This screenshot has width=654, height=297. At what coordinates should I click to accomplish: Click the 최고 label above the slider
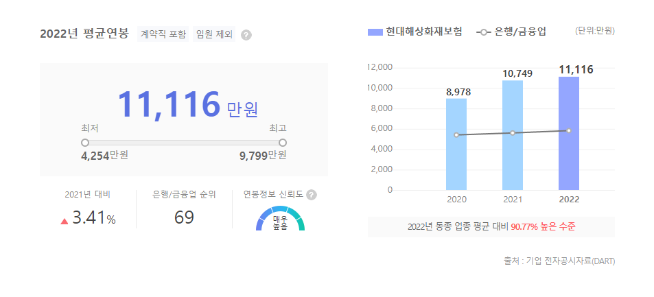click(278, 128)
